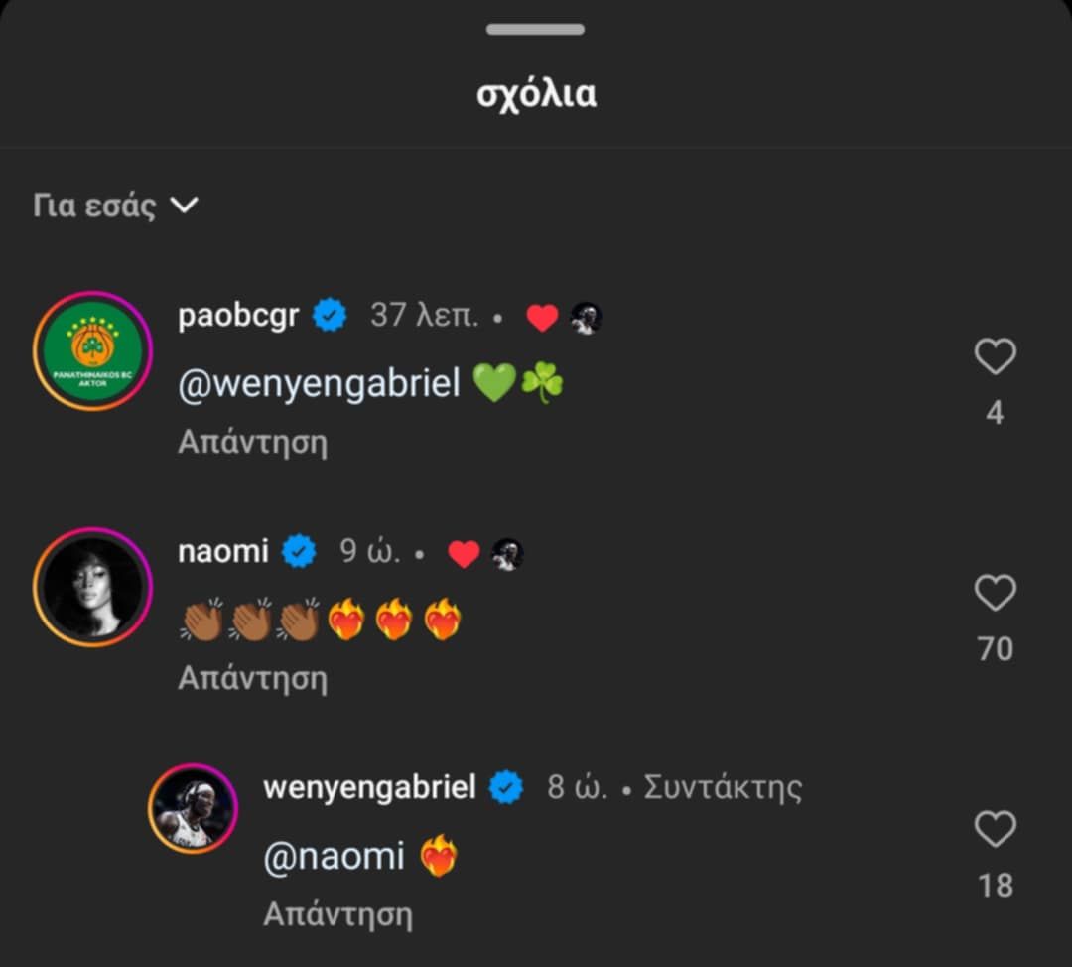The image size is (1072, 967).
Task: Grab the sheet drag handle at top
Action: pyautogui.click(x=535, y=29)
